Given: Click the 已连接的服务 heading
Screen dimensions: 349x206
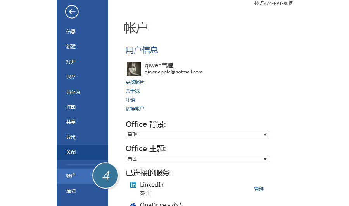Looking at the screenshot, I should (149, 173).
